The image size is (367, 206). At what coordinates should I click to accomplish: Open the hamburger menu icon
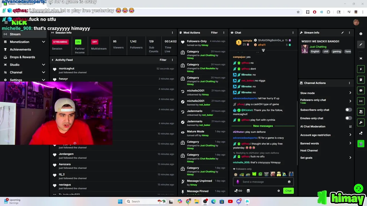pyautogui.click(x=6, y=22)
